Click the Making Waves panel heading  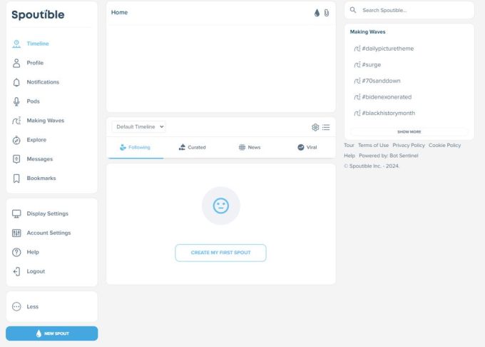pyautogui.click(x=367, y=32)
